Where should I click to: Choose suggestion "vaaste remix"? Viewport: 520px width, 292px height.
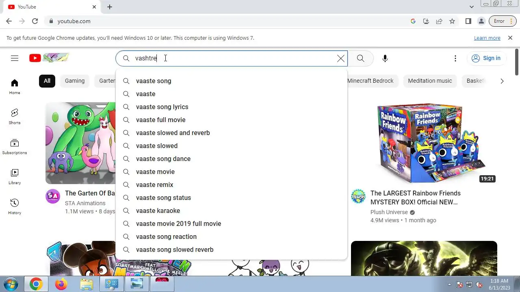tap(232, 185)
